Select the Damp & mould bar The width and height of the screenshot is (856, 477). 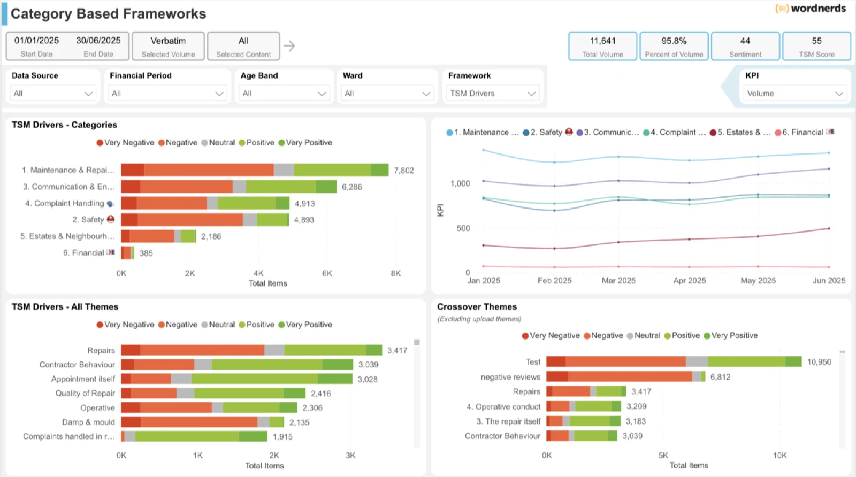tap(203, 422)
